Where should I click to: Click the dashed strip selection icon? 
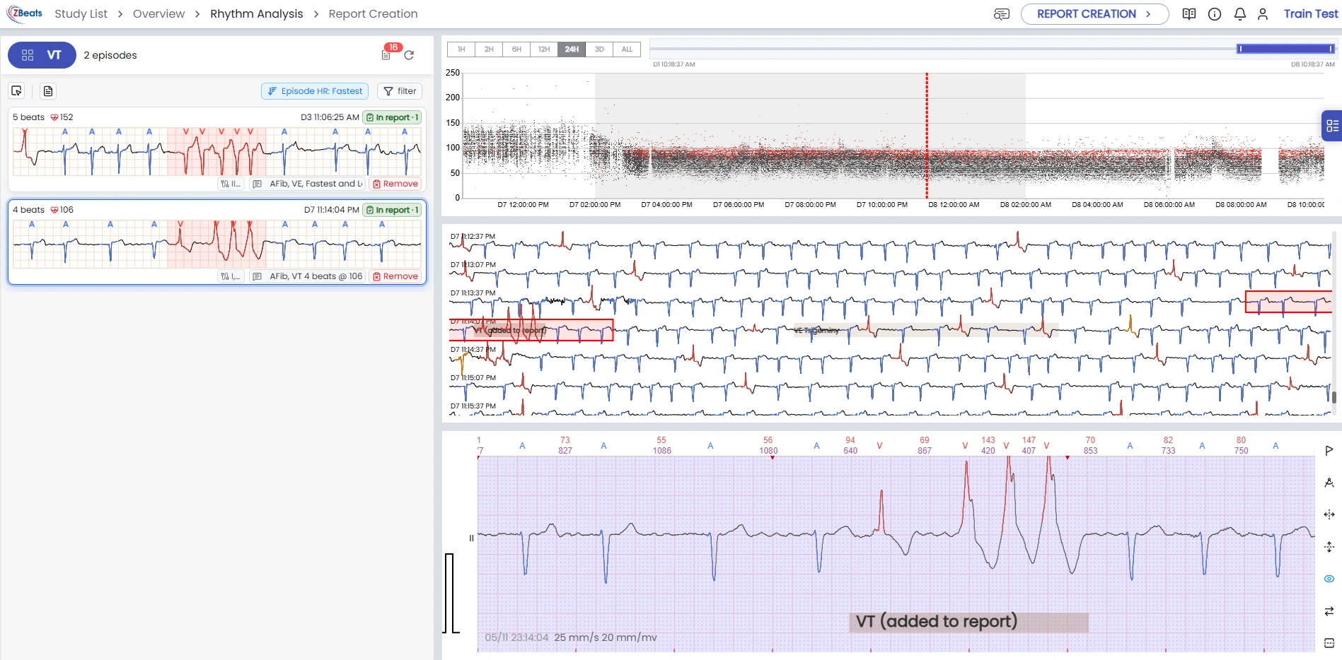[x=1329, y=643]
